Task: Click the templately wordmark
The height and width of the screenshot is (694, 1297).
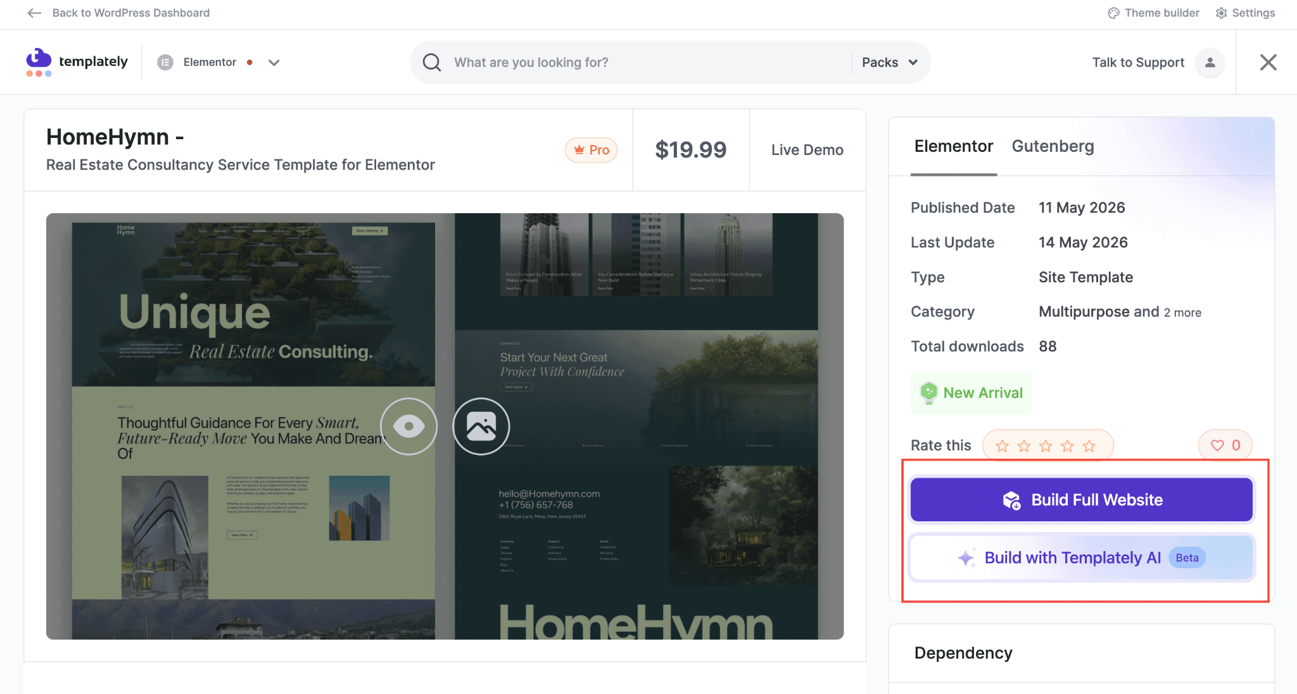Action: 93,61
